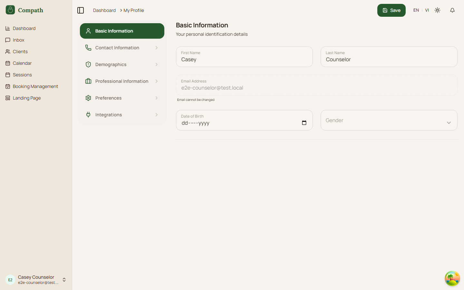The height and width of the screenshot is (290, 464).
Task: Open notifications bell icon
Action: [452, 10]
